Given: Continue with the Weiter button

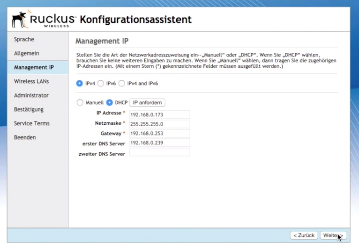Looking at the screenshot, I should (333, 236).
